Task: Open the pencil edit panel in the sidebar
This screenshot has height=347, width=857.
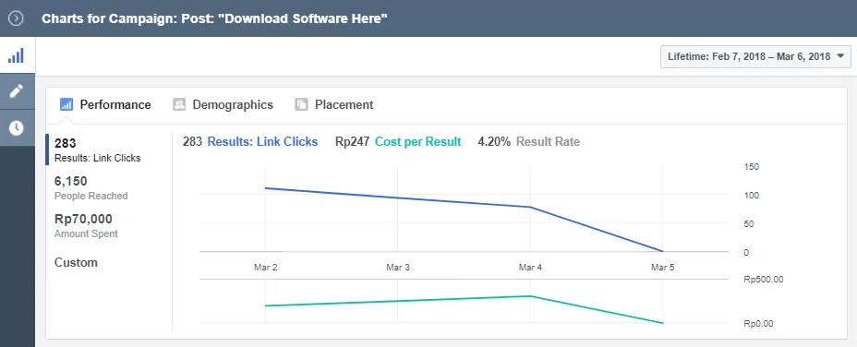Action: tap(17, 91)
